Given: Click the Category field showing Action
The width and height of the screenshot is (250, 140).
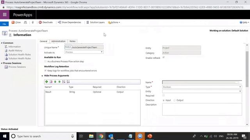Looking at the screenshot, I should [x=182, y=53].
